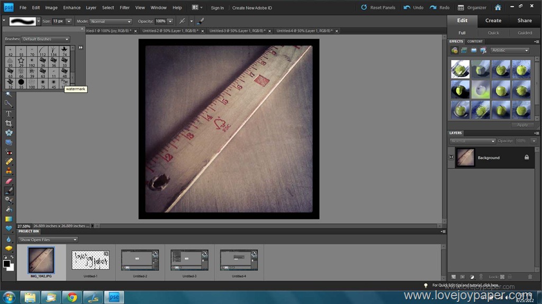Show Photo Effects in Effects panel
The height and width of the screenshot is (304, 542).
474,51
